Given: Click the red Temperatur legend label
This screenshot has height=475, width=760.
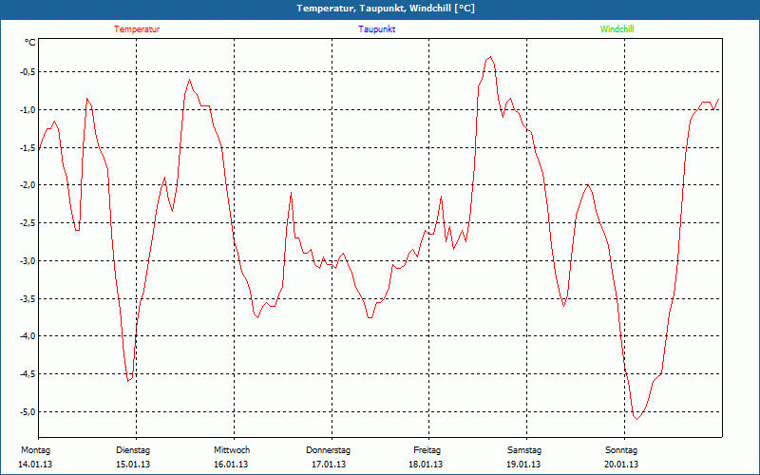Looking at the screenshot, I should pos(137,29).
